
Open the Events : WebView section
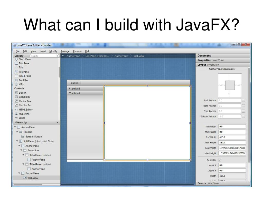[x=223, y=183]
